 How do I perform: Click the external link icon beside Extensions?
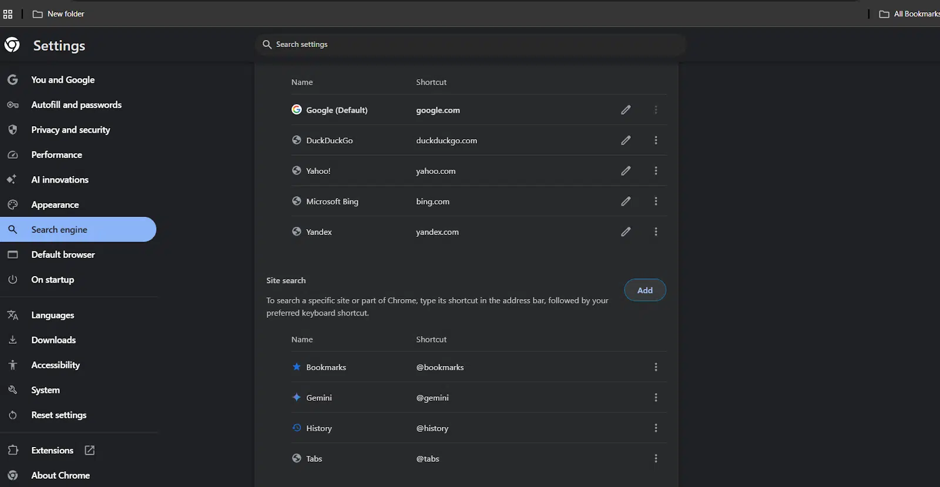pos(89,451)
